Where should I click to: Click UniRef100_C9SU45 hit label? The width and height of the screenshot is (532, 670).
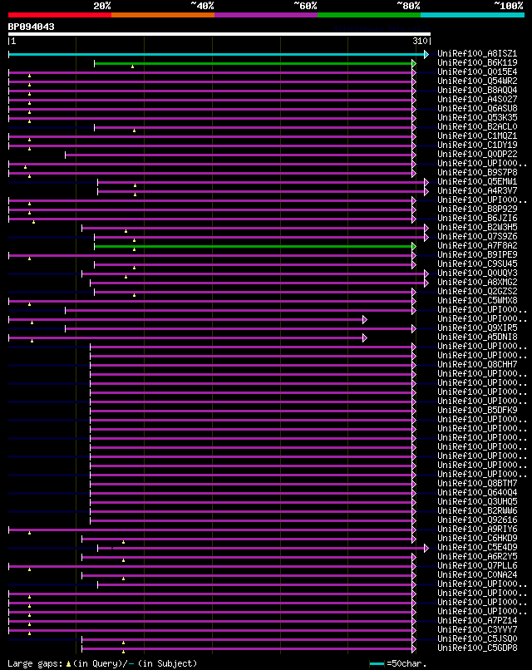pyautogui.click(x=477, y=264)
